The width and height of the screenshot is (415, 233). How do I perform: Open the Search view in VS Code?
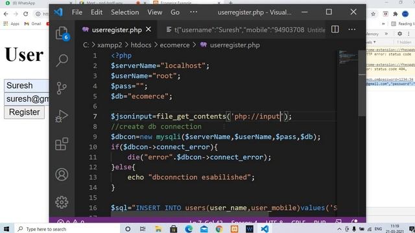click(62, 60)
